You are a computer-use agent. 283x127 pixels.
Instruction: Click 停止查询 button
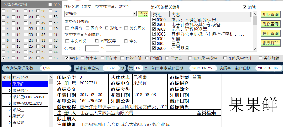[271, 34]
